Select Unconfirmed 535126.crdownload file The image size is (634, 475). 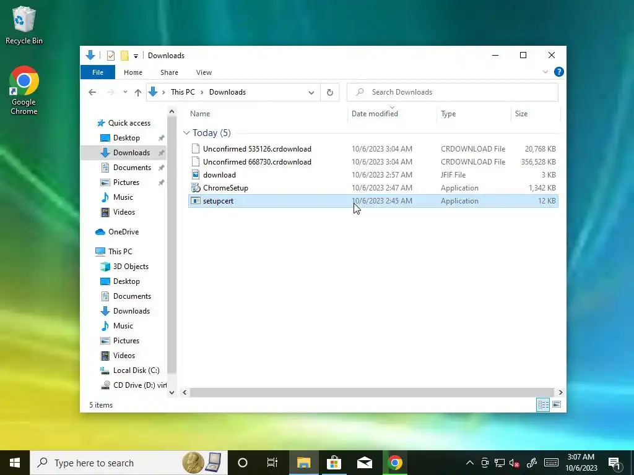pos(373,149)
